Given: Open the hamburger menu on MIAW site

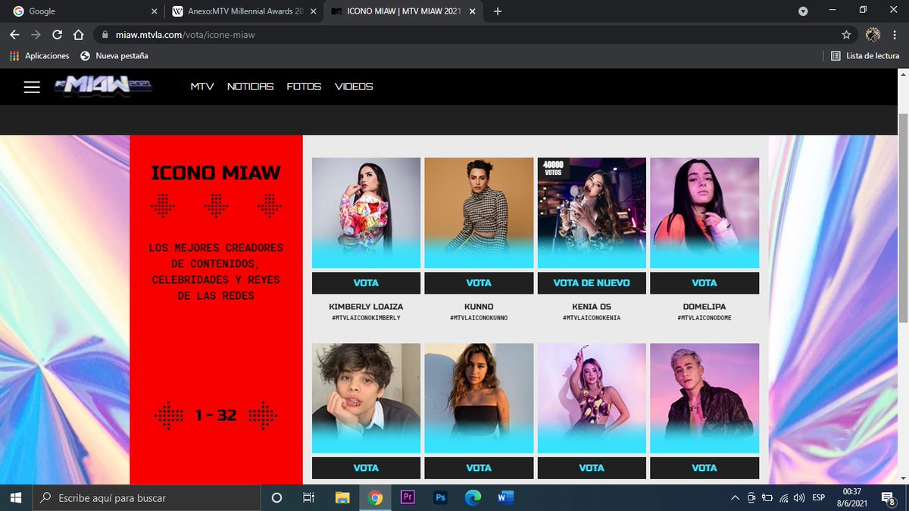Looking at the screenshot, I should pos(31,87).
